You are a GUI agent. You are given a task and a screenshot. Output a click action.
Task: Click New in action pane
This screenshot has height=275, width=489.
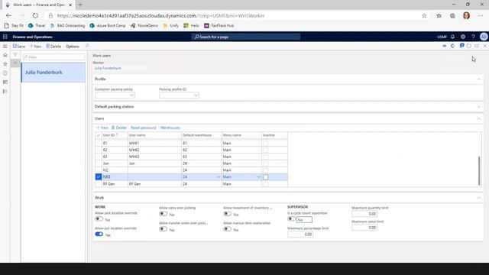pos(36,46)
